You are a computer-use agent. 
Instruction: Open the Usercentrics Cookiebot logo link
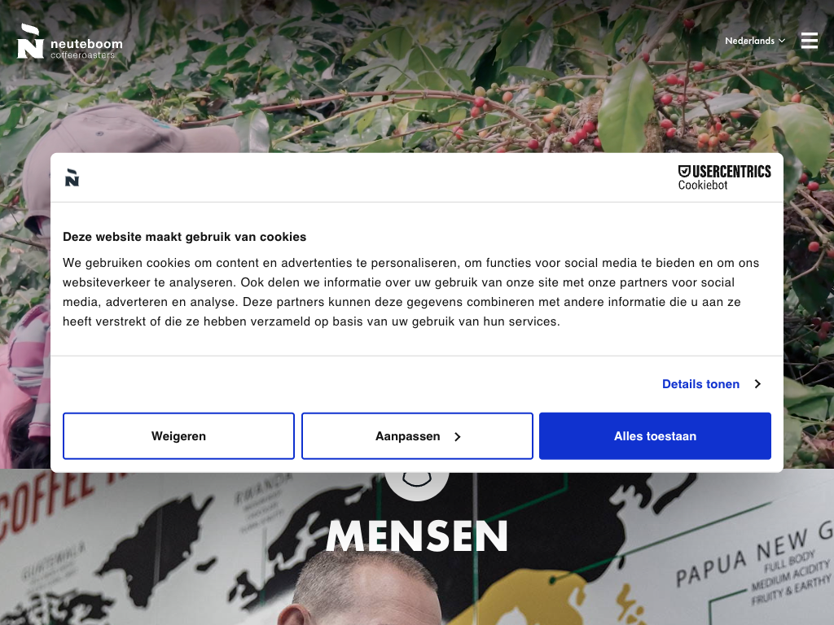[724, 177]
